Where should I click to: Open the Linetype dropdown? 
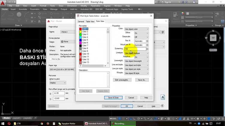coord(136,53)
